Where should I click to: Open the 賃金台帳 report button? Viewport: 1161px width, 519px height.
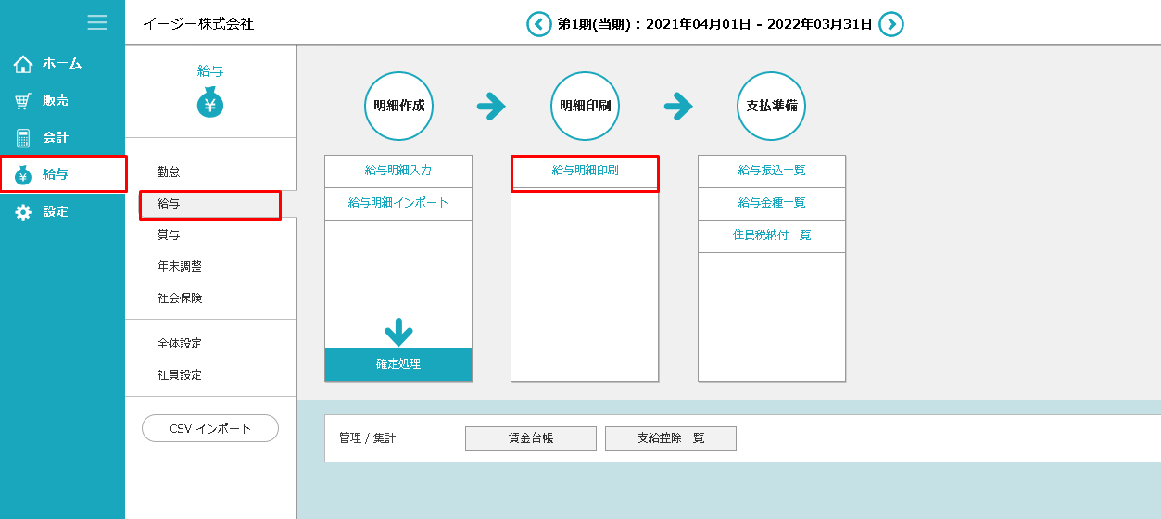pos(530,438)
